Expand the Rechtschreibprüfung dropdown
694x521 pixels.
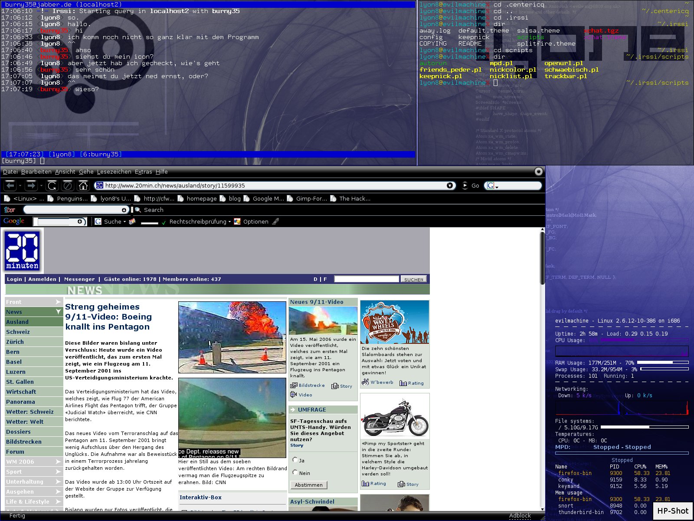click(229, 222)
